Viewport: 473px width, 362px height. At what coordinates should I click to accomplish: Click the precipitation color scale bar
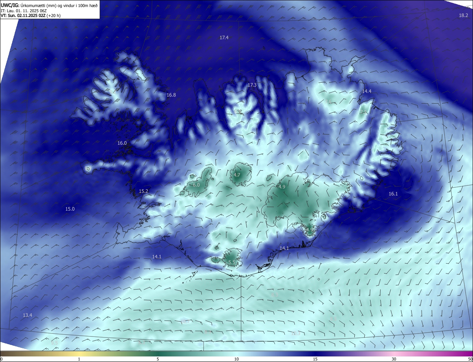click(236, 353)
